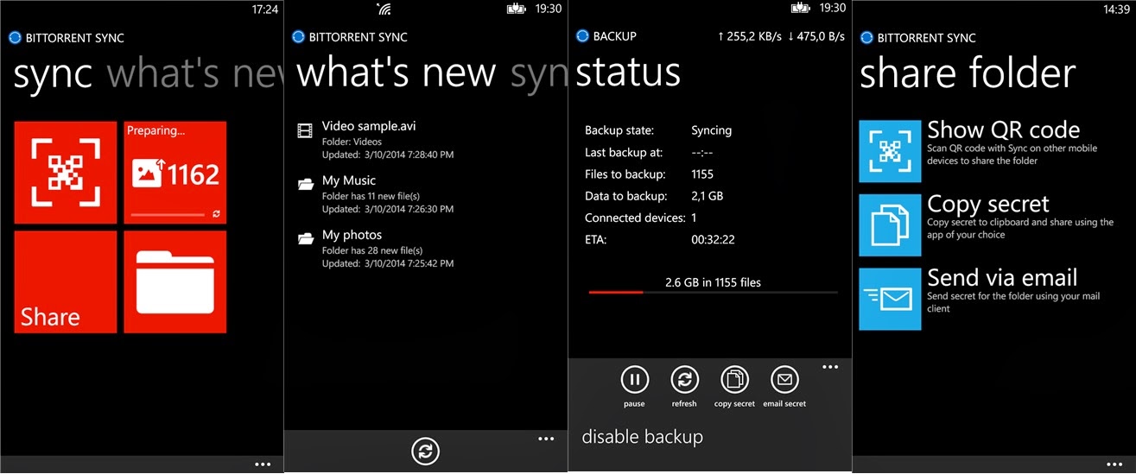Tap the 2.6 GB in 1155 files text
The width and height of the screenshot is (1136, 474).
pos(713,282)
